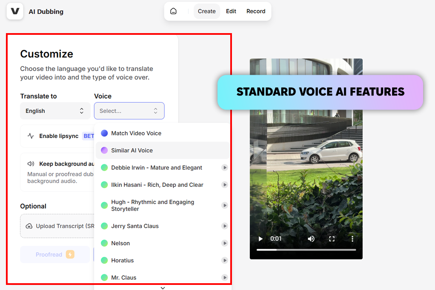This screenshot has height=290, width=435.
Task: Open the Voice Select combo box
Action: 129,111
